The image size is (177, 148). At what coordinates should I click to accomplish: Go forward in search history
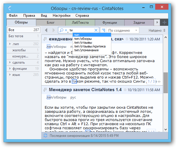(54, 30)
